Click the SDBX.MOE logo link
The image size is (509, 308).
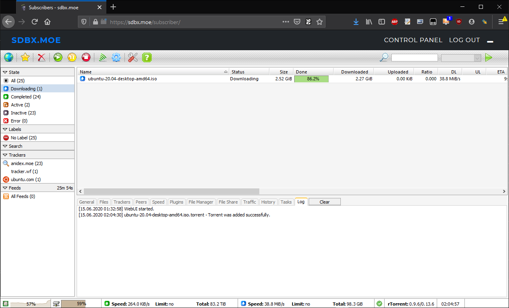click(36, 40)
